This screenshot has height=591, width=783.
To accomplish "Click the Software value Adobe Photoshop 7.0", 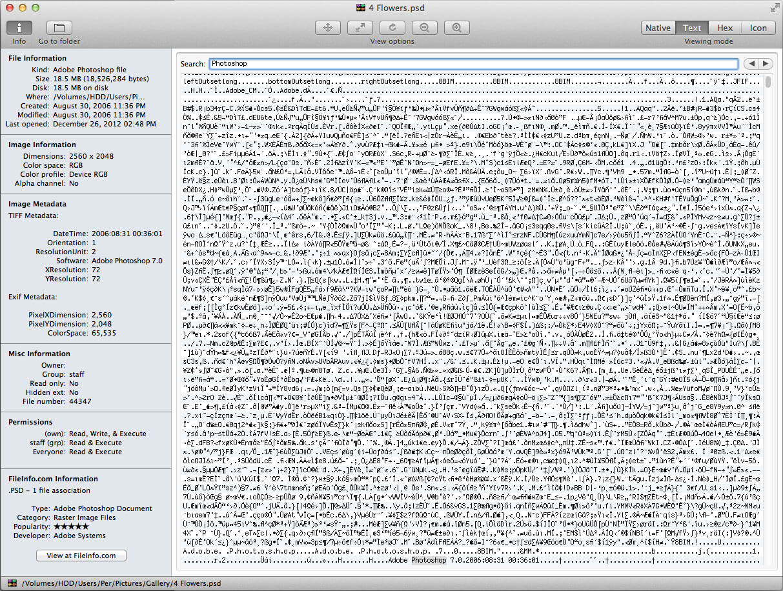I will click(127, 261).
